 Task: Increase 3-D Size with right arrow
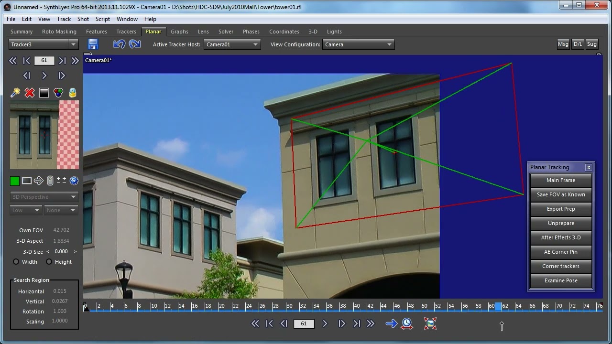tap(75, 252)
